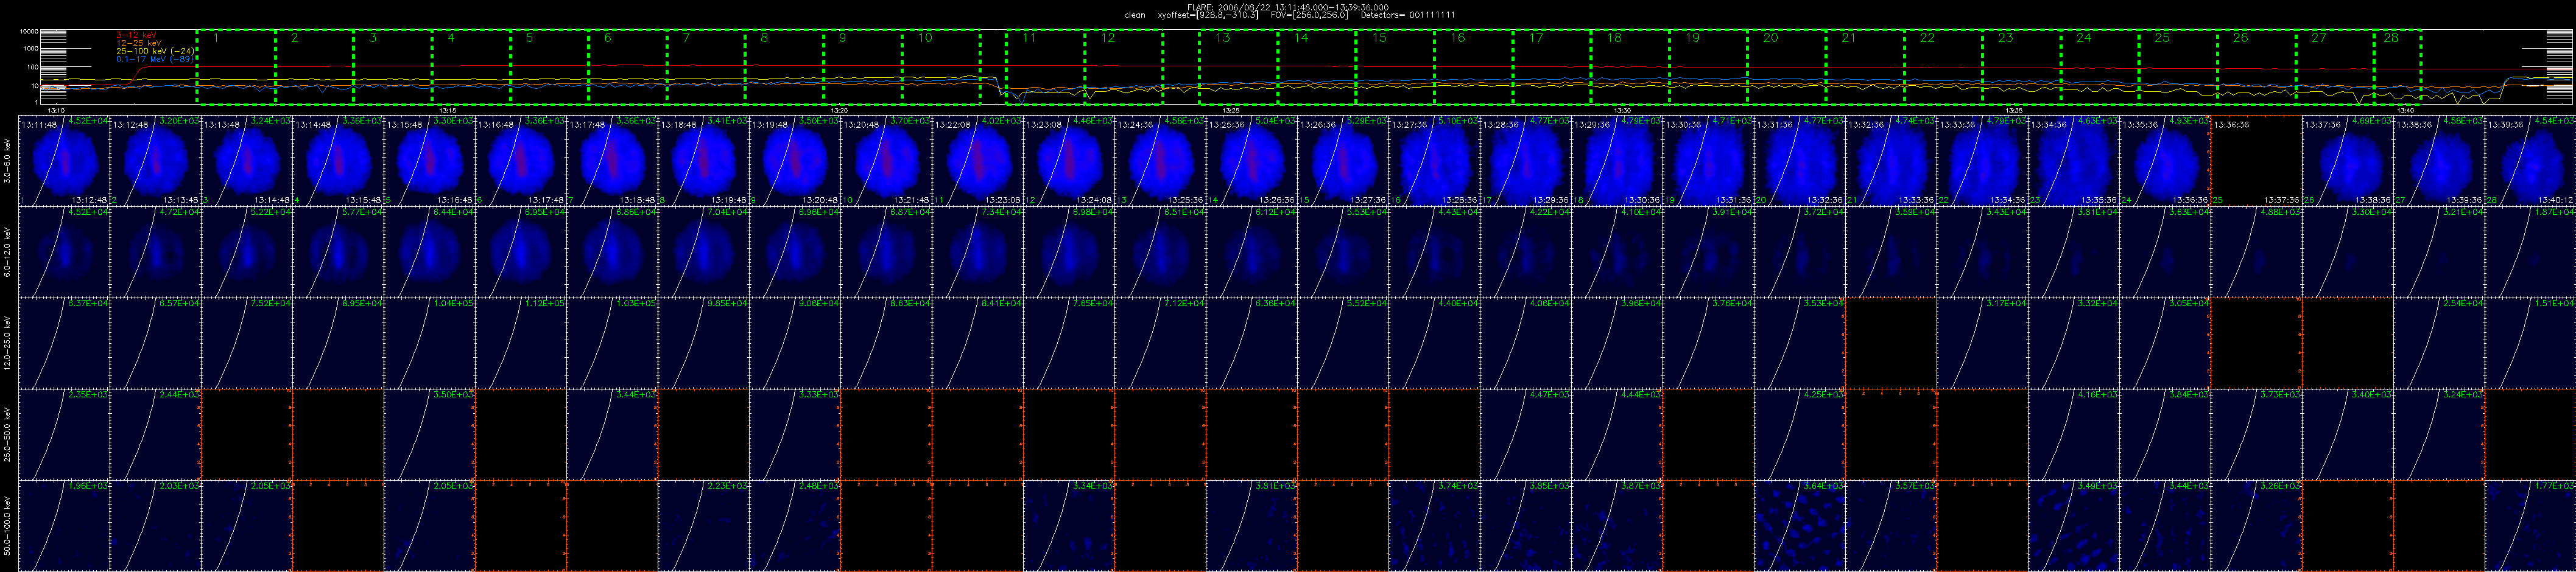
Task: Click the 3.0-6.0 keV row label
Action: [8, 161]
